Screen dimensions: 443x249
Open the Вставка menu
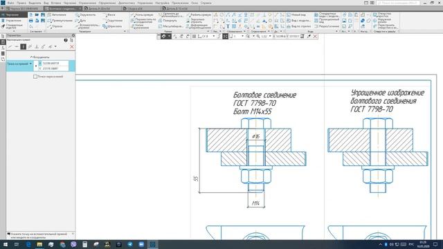coord(56,3)
